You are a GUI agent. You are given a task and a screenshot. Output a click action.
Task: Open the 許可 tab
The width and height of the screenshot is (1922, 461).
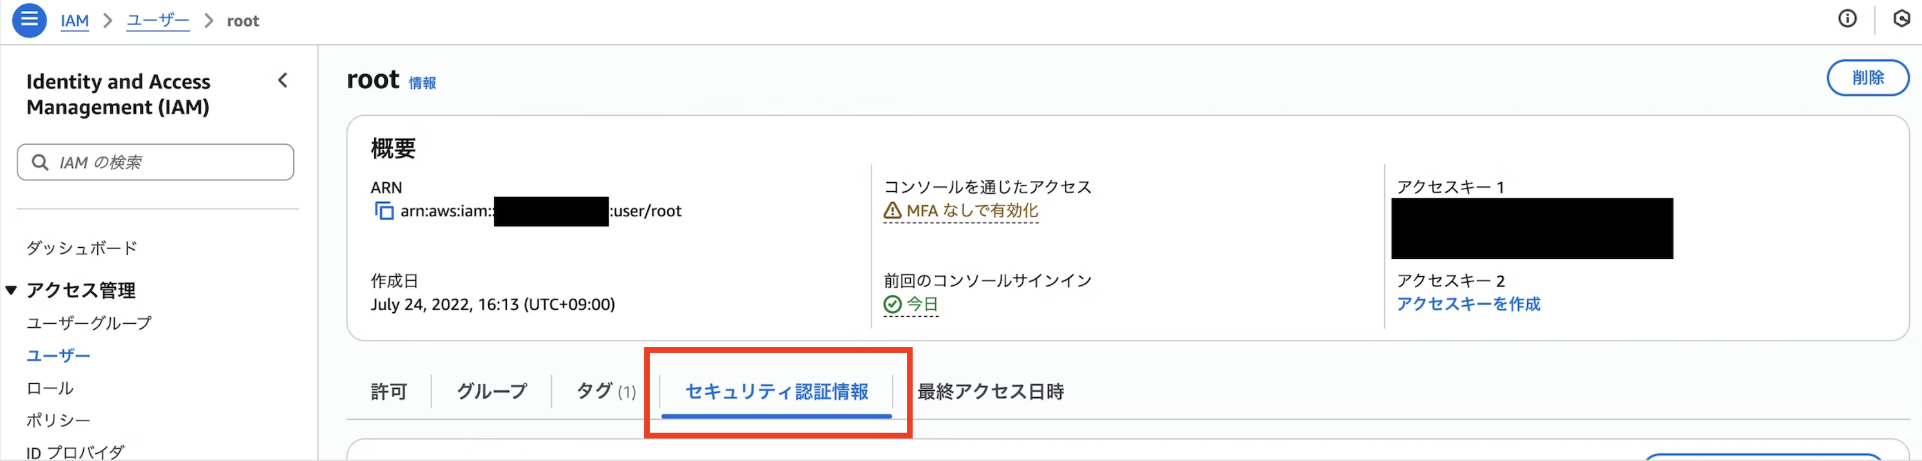(389, 391)
